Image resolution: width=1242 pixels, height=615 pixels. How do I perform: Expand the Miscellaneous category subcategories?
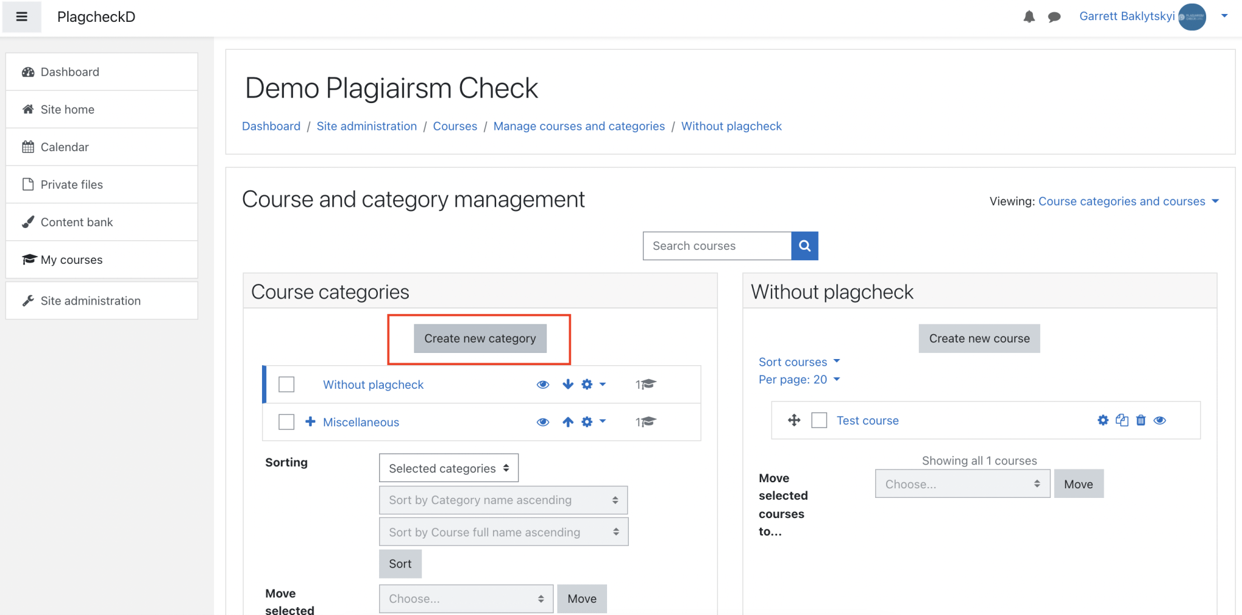pyautogui.click(x=310, y=422)
